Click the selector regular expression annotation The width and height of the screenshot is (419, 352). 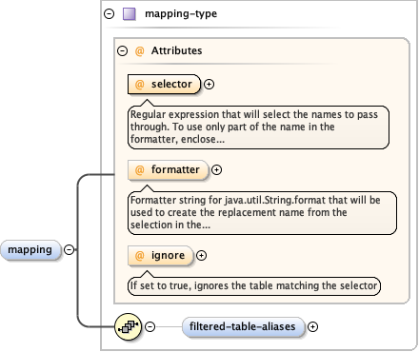(258, 127)
